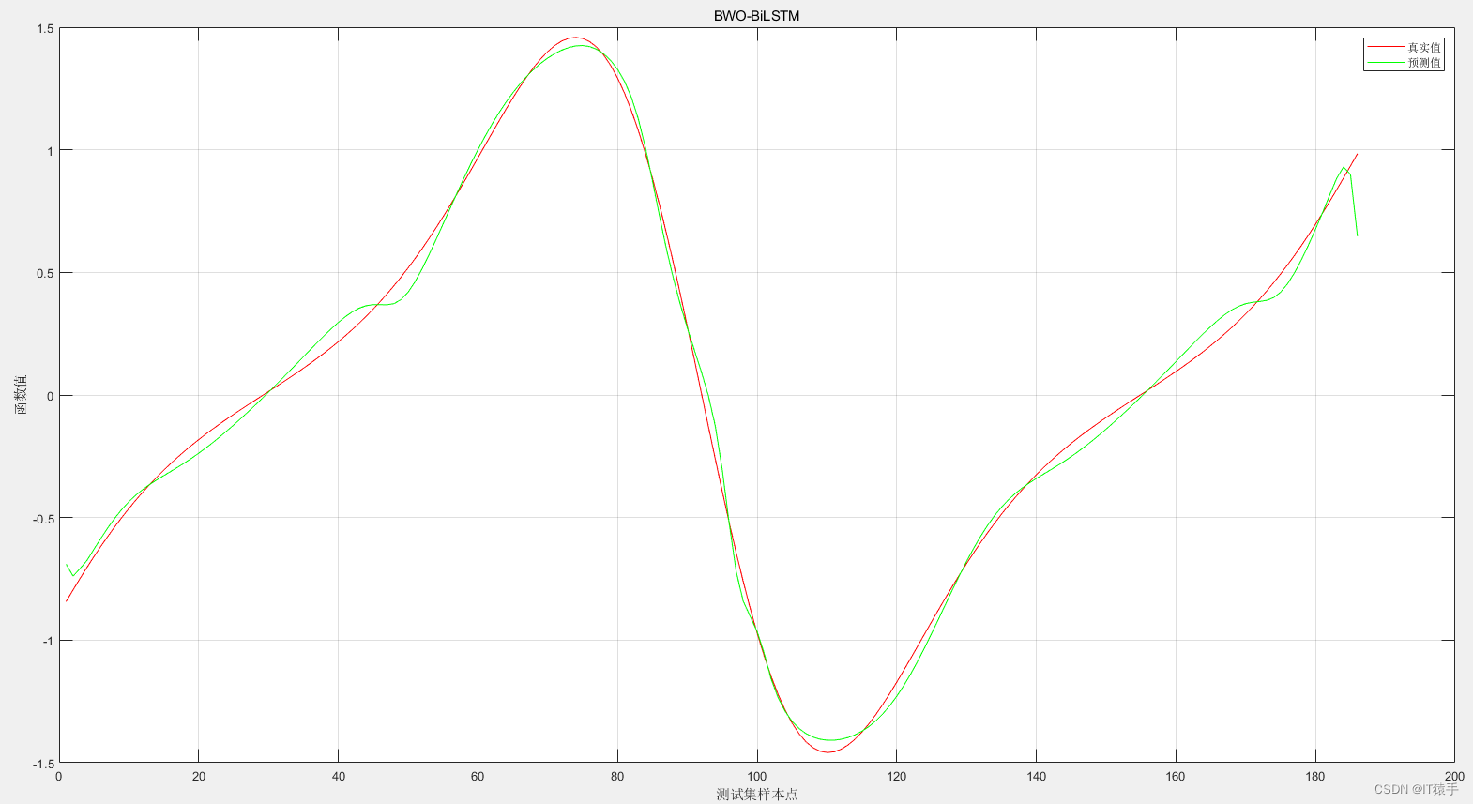Click the x-axis tick label 200
The width and height of the screenshot is (1473, 804).
coord(1453,776)
